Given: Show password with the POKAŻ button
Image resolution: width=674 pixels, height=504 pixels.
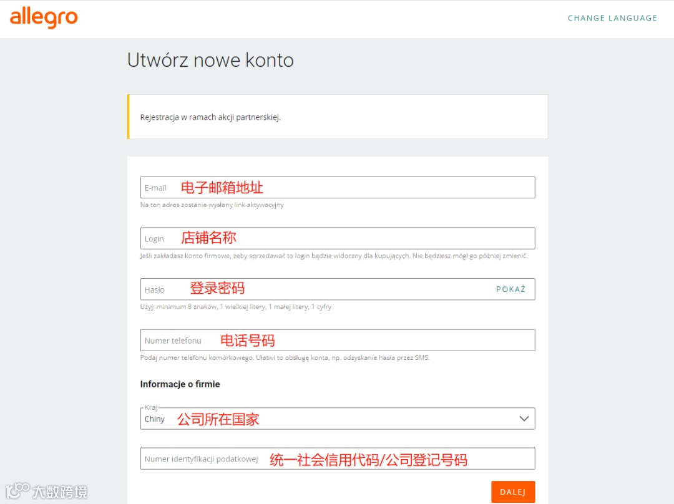Looking at the screenshot, I should pos(510,289).
